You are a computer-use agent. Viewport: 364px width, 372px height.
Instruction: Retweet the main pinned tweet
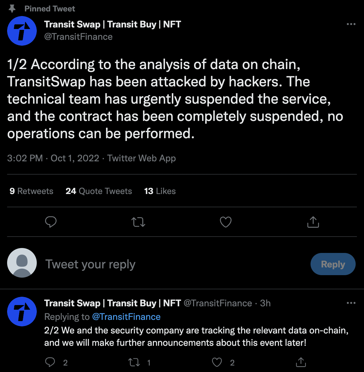coord(138,222)
